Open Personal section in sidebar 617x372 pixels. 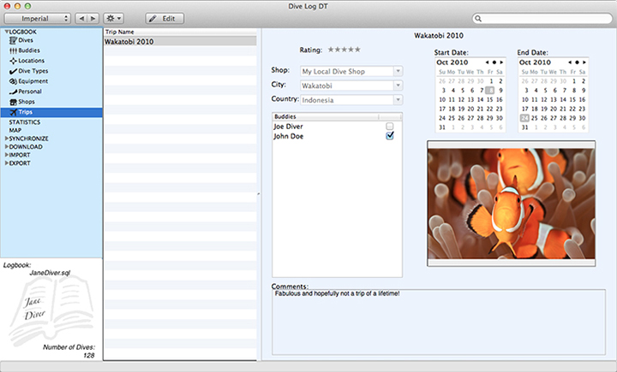pyautogui.click(x=30, y=92)
